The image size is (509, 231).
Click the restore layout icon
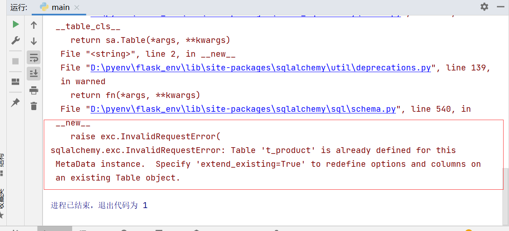pyautogui.click(x=15, y=82)
